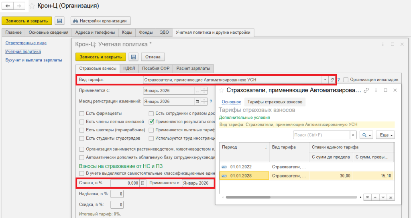Open the Ответственные лица link

pos(26,43)
